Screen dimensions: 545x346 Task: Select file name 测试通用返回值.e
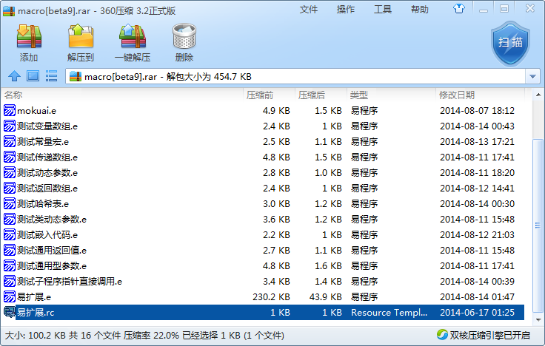52,250
